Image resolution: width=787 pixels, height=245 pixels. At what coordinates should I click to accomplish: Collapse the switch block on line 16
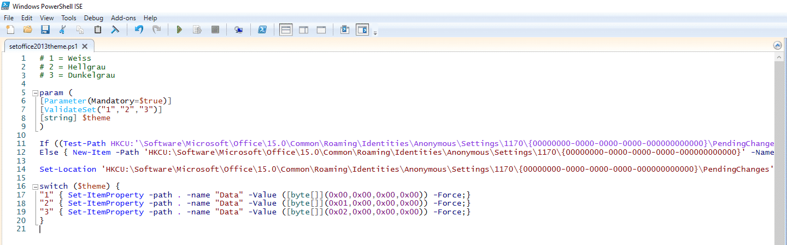35,186
